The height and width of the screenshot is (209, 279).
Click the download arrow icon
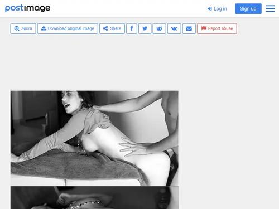coord(44,28)
